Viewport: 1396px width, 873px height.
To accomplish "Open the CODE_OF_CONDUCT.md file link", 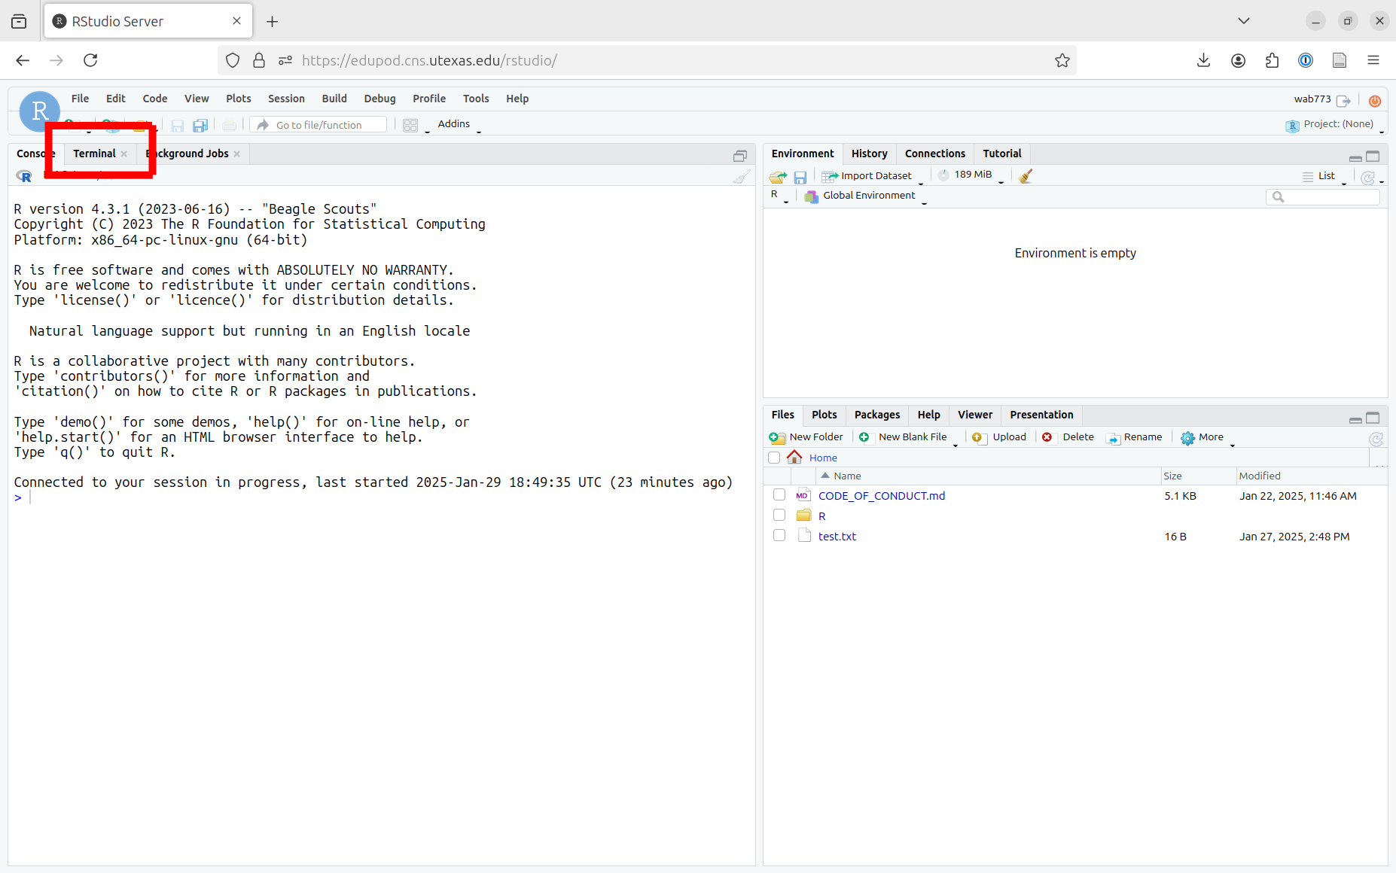I will click(882, 495).
